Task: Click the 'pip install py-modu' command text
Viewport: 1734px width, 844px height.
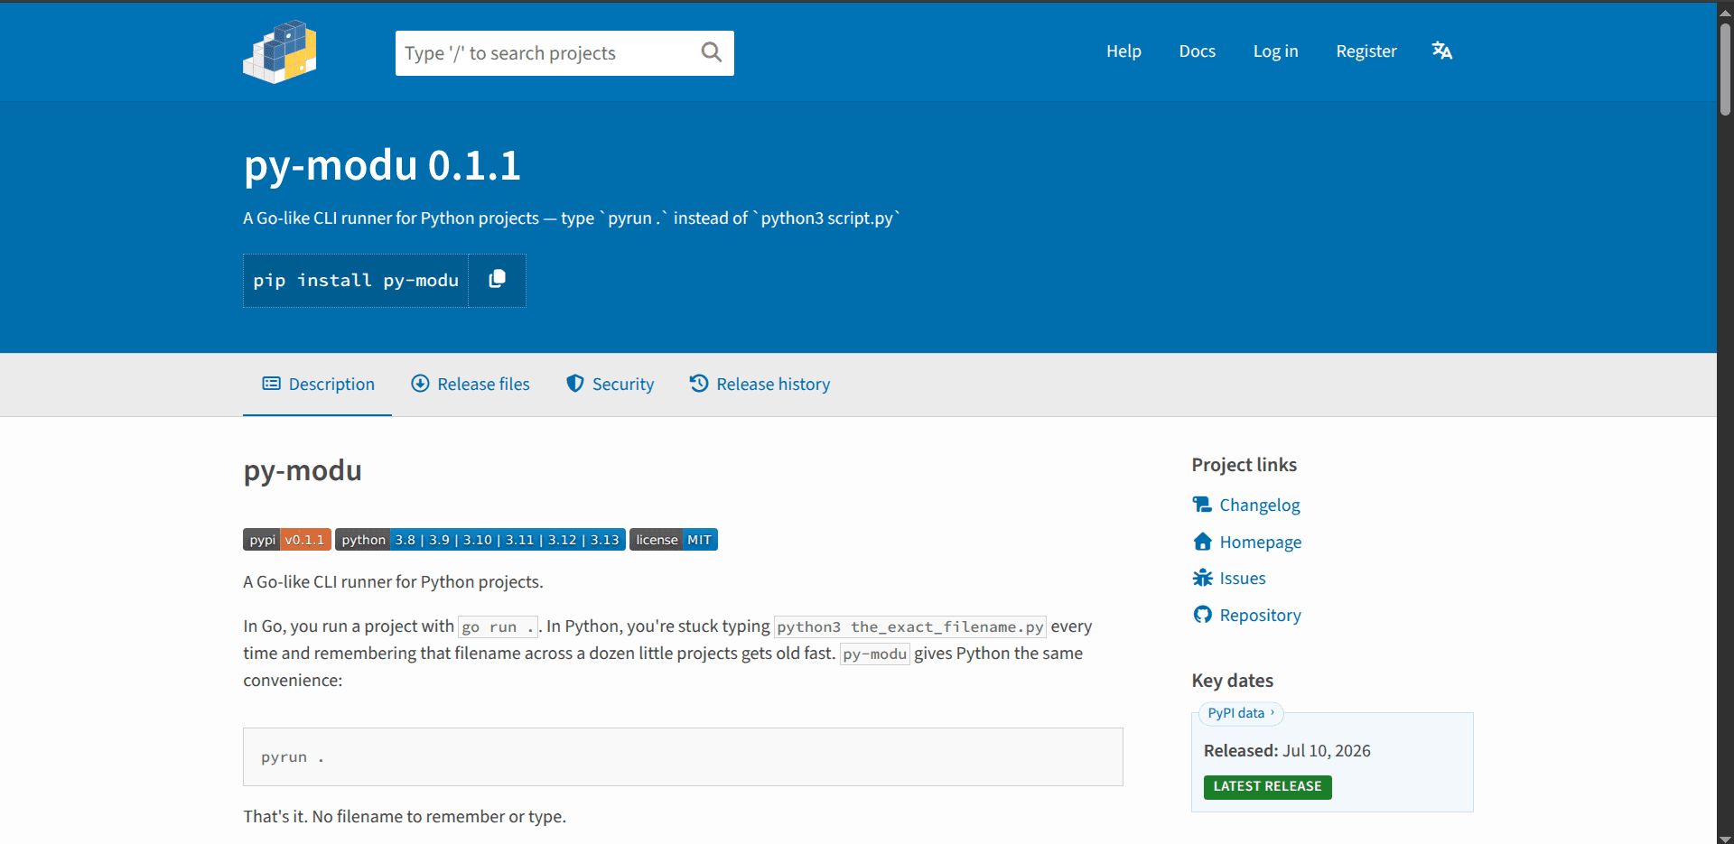Action: [x=356, y=281]
